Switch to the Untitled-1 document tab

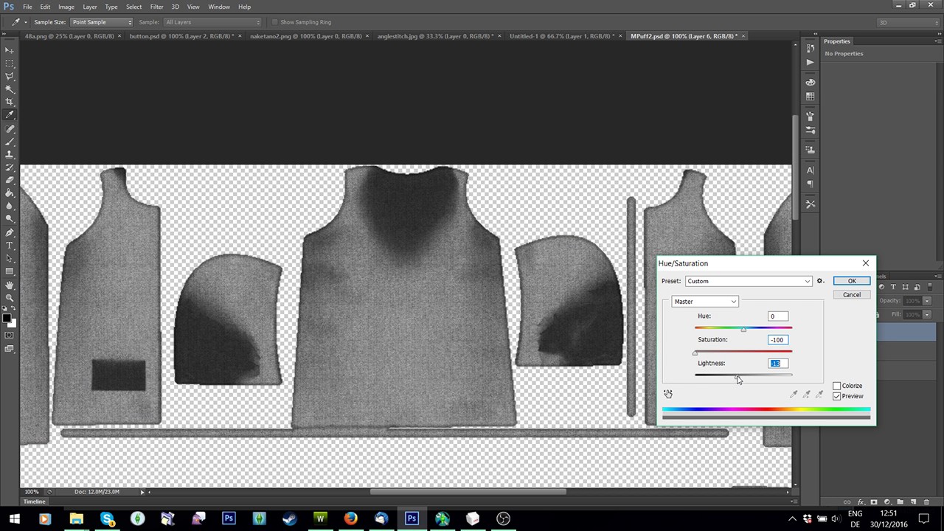tap(562, 35)
